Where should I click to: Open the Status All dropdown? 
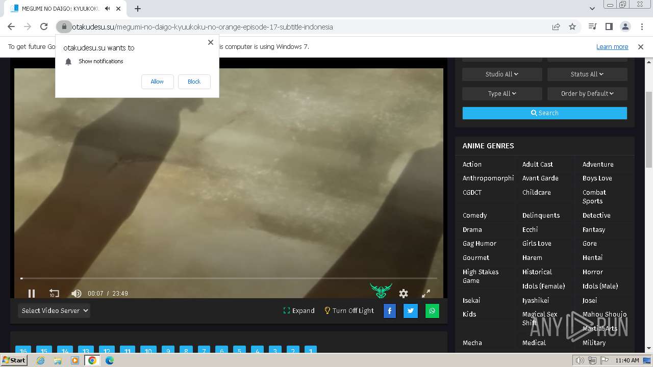coord(587,74)
